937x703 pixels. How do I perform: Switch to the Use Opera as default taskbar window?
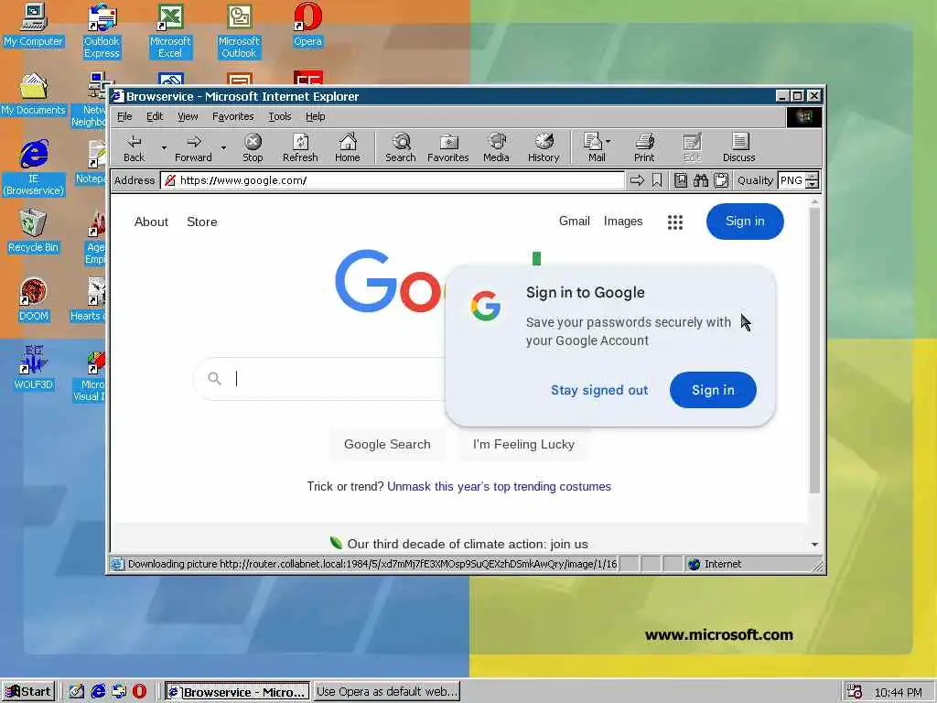click(x=387, y=692)
